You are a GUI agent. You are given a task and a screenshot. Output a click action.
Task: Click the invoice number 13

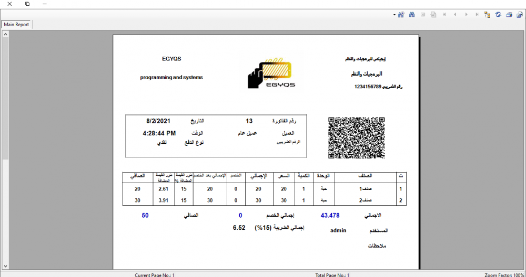click(249, 121)
